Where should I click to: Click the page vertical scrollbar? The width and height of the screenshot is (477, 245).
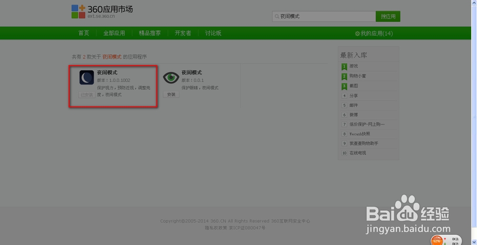(x=474, y=116)
